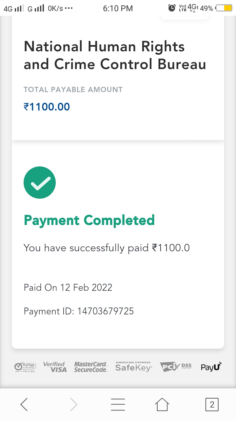Tap the MasterCard SecureCode logo
236x421 pixels.
click(90, 367)
